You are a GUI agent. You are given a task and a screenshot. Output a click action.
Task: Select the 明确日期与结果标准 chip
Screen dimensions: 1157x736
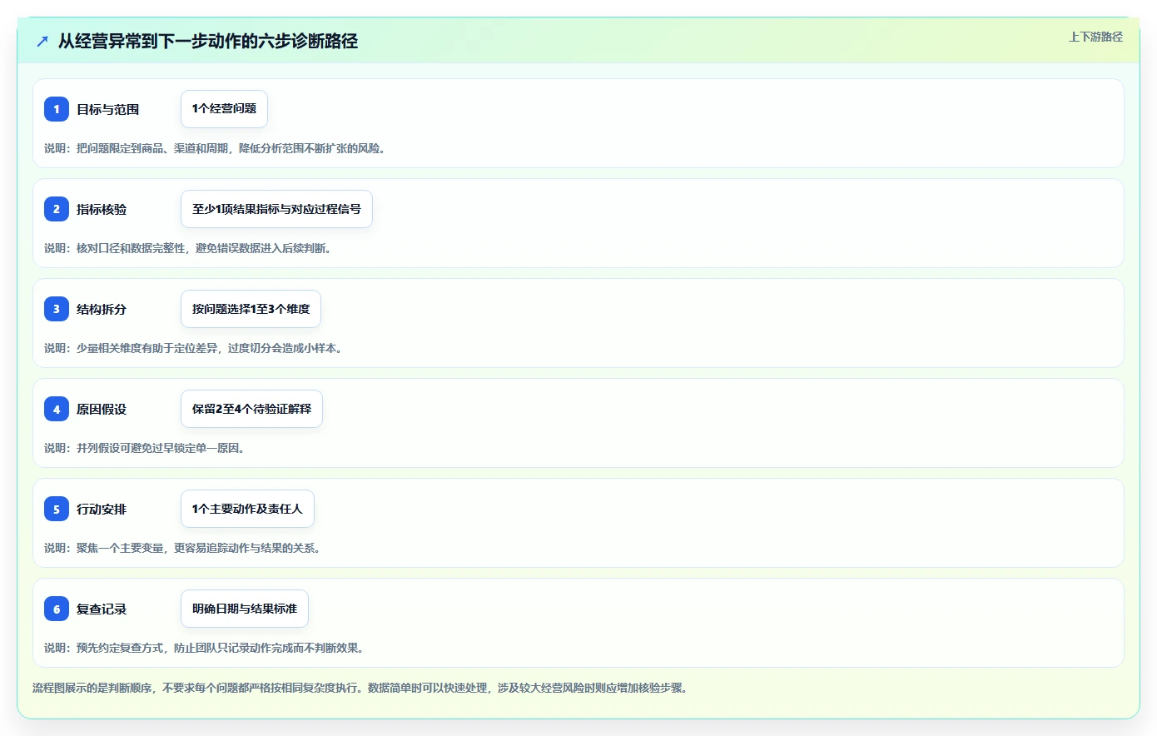245,609
